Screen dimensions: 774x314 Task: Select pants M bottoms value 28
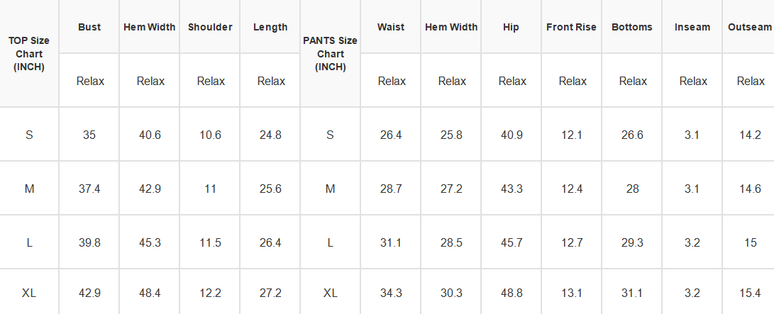632,189
